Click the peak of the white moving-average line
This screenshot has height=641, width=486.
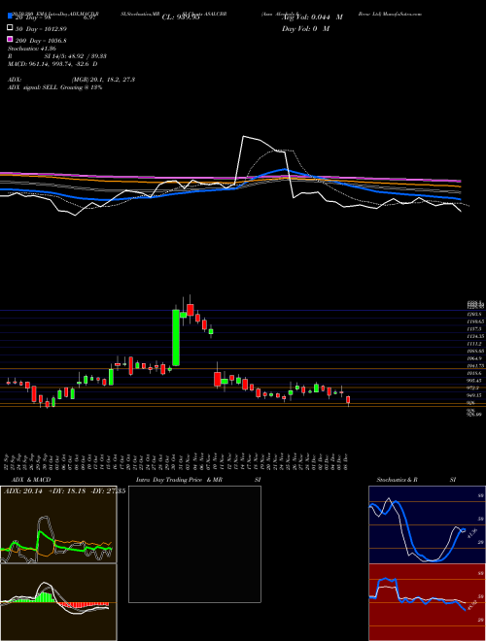click(244, 137)
